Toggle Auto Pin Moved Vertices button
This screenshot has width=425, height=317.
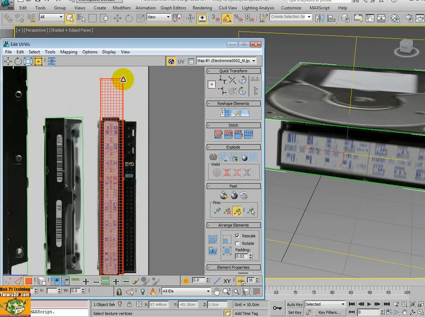(237, 210)
